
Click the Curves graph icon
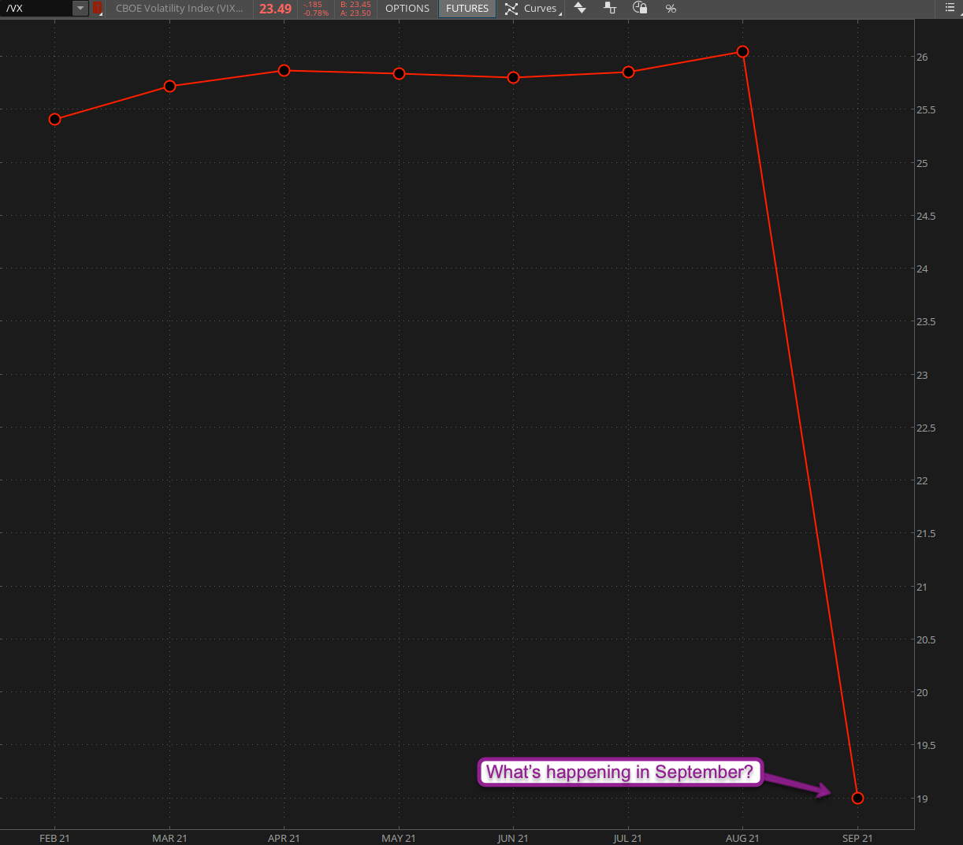511,9
